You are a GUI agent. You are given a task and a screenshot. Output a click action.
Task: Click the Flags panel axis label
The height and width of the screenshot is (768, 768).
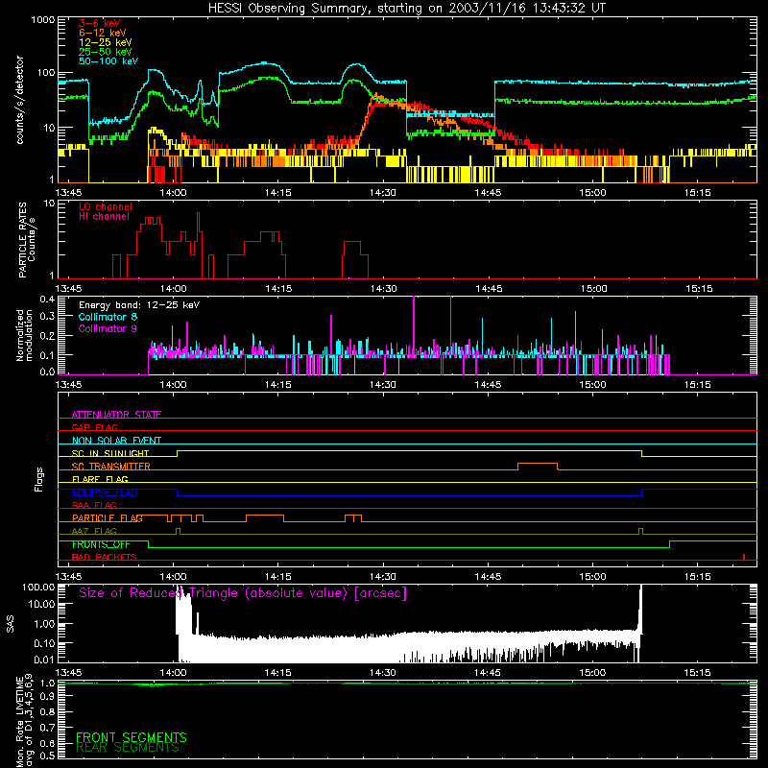(39, 479)
